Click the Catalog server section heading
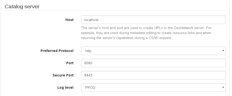Image resolution: width=232 pixels, height=96 pixels. click(x=22, y=6)
